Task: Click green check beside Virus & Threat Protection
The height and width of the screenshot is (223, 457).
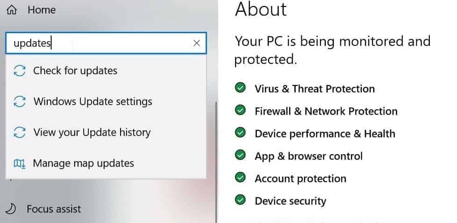Action: click(240, 88)
